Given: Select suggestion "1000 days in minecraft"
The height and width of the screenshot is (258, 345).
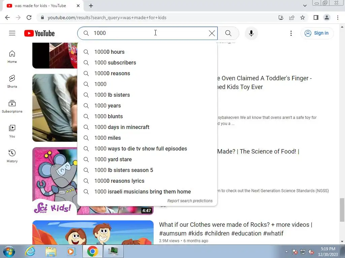Looking at the screenshot, I should [147, 127].
